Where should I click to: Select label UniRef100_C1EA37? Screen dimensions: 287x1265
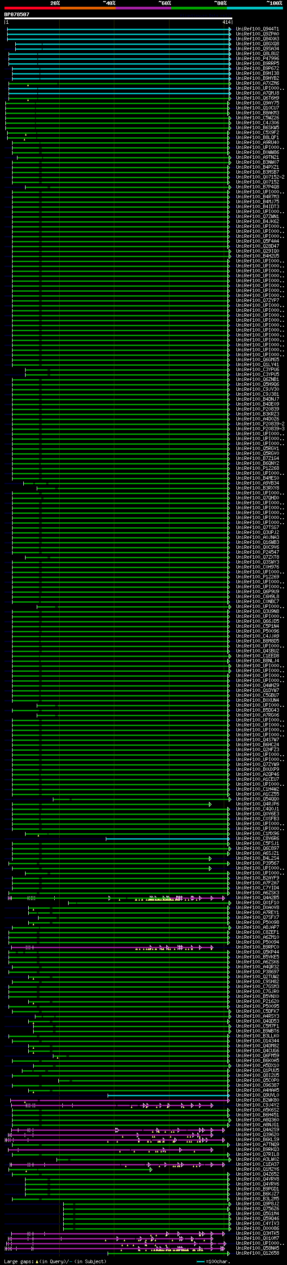coord(257,1164)
